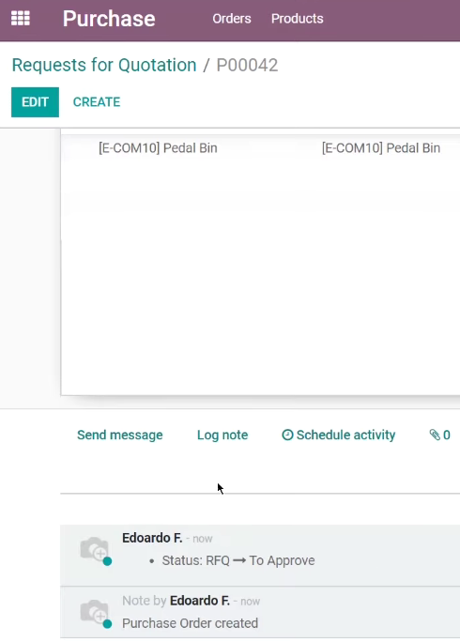Click the Schedule activity clock icon
Viewport: 460px width, 642px height.
[x=287, y=435]
